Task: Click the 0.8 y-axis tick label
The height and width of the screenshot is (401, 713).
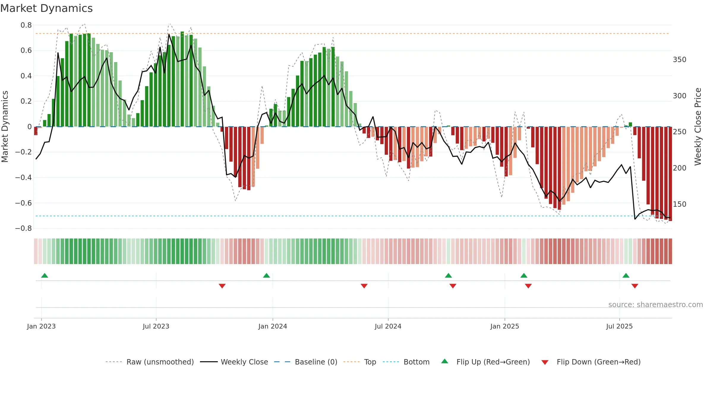Action: pos(26,25)
